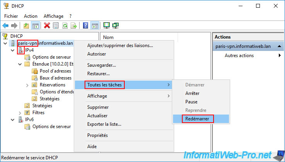Select Arrêter in the tasks submenu

[x=192, y=93]
